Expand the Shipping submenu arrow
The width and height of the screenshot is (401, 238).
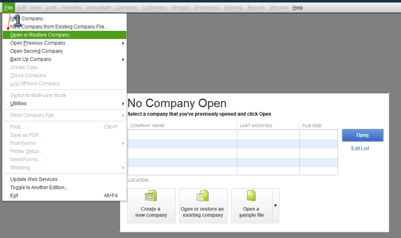click(x=123, y=168)
